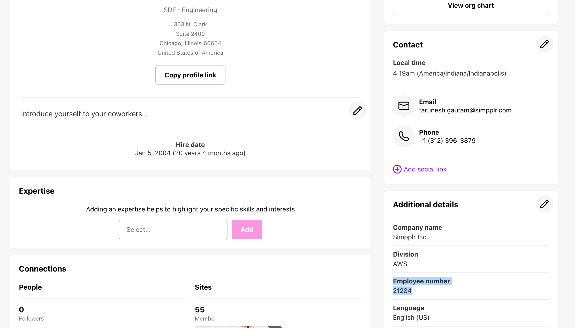
Task: Click plus circle icon for social link
Action: (x=397, y=169)
